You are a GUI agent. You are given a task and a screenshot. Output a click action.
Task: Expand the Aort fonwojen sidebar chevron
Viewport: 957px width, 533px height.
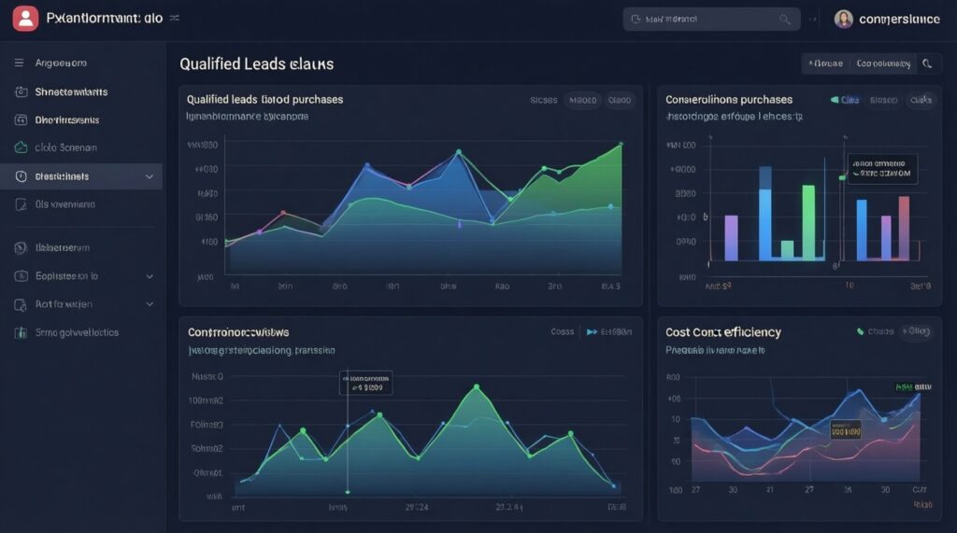click(150, 304)
